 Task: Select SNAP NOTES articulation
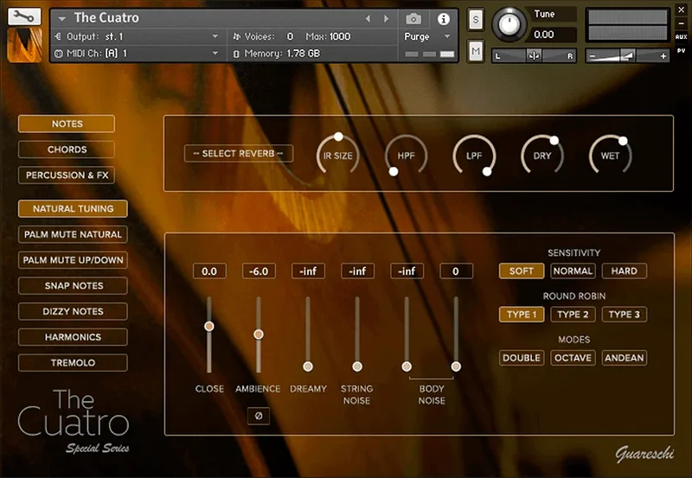pyautogui.click(x=73, y=286)
